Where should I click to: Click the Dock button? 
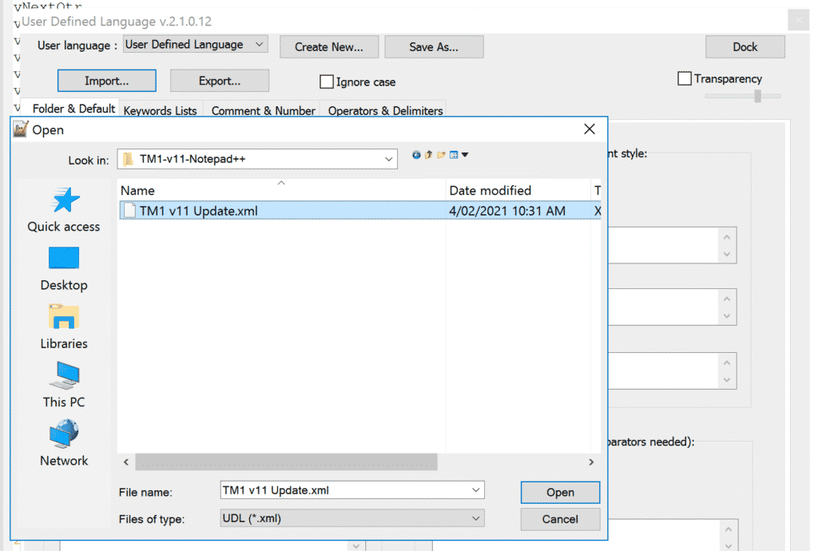coord(745,46)
